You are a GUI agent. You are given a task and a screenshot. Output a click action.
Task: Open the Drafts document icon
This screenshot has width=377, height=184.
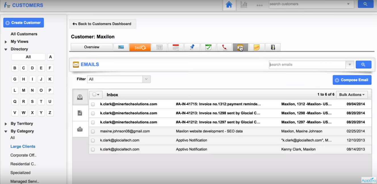[x=80, y=113]
